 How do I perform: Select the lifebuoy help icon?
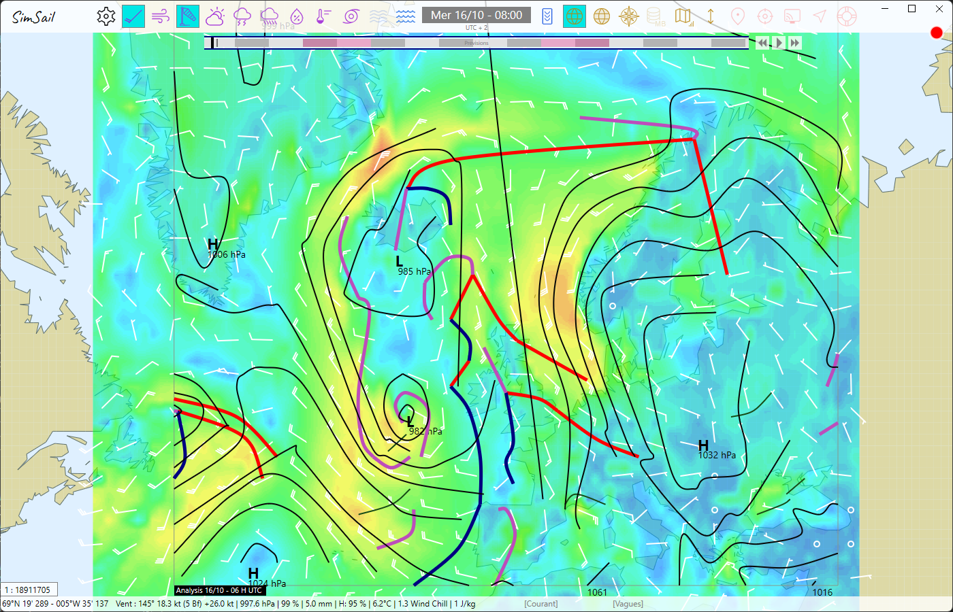click(x=847, y=16)
